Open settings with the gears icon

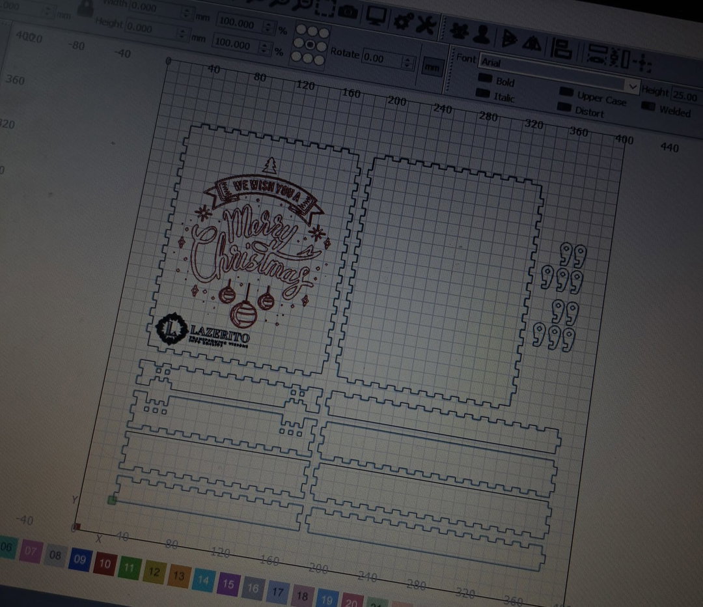coord(402,21)
